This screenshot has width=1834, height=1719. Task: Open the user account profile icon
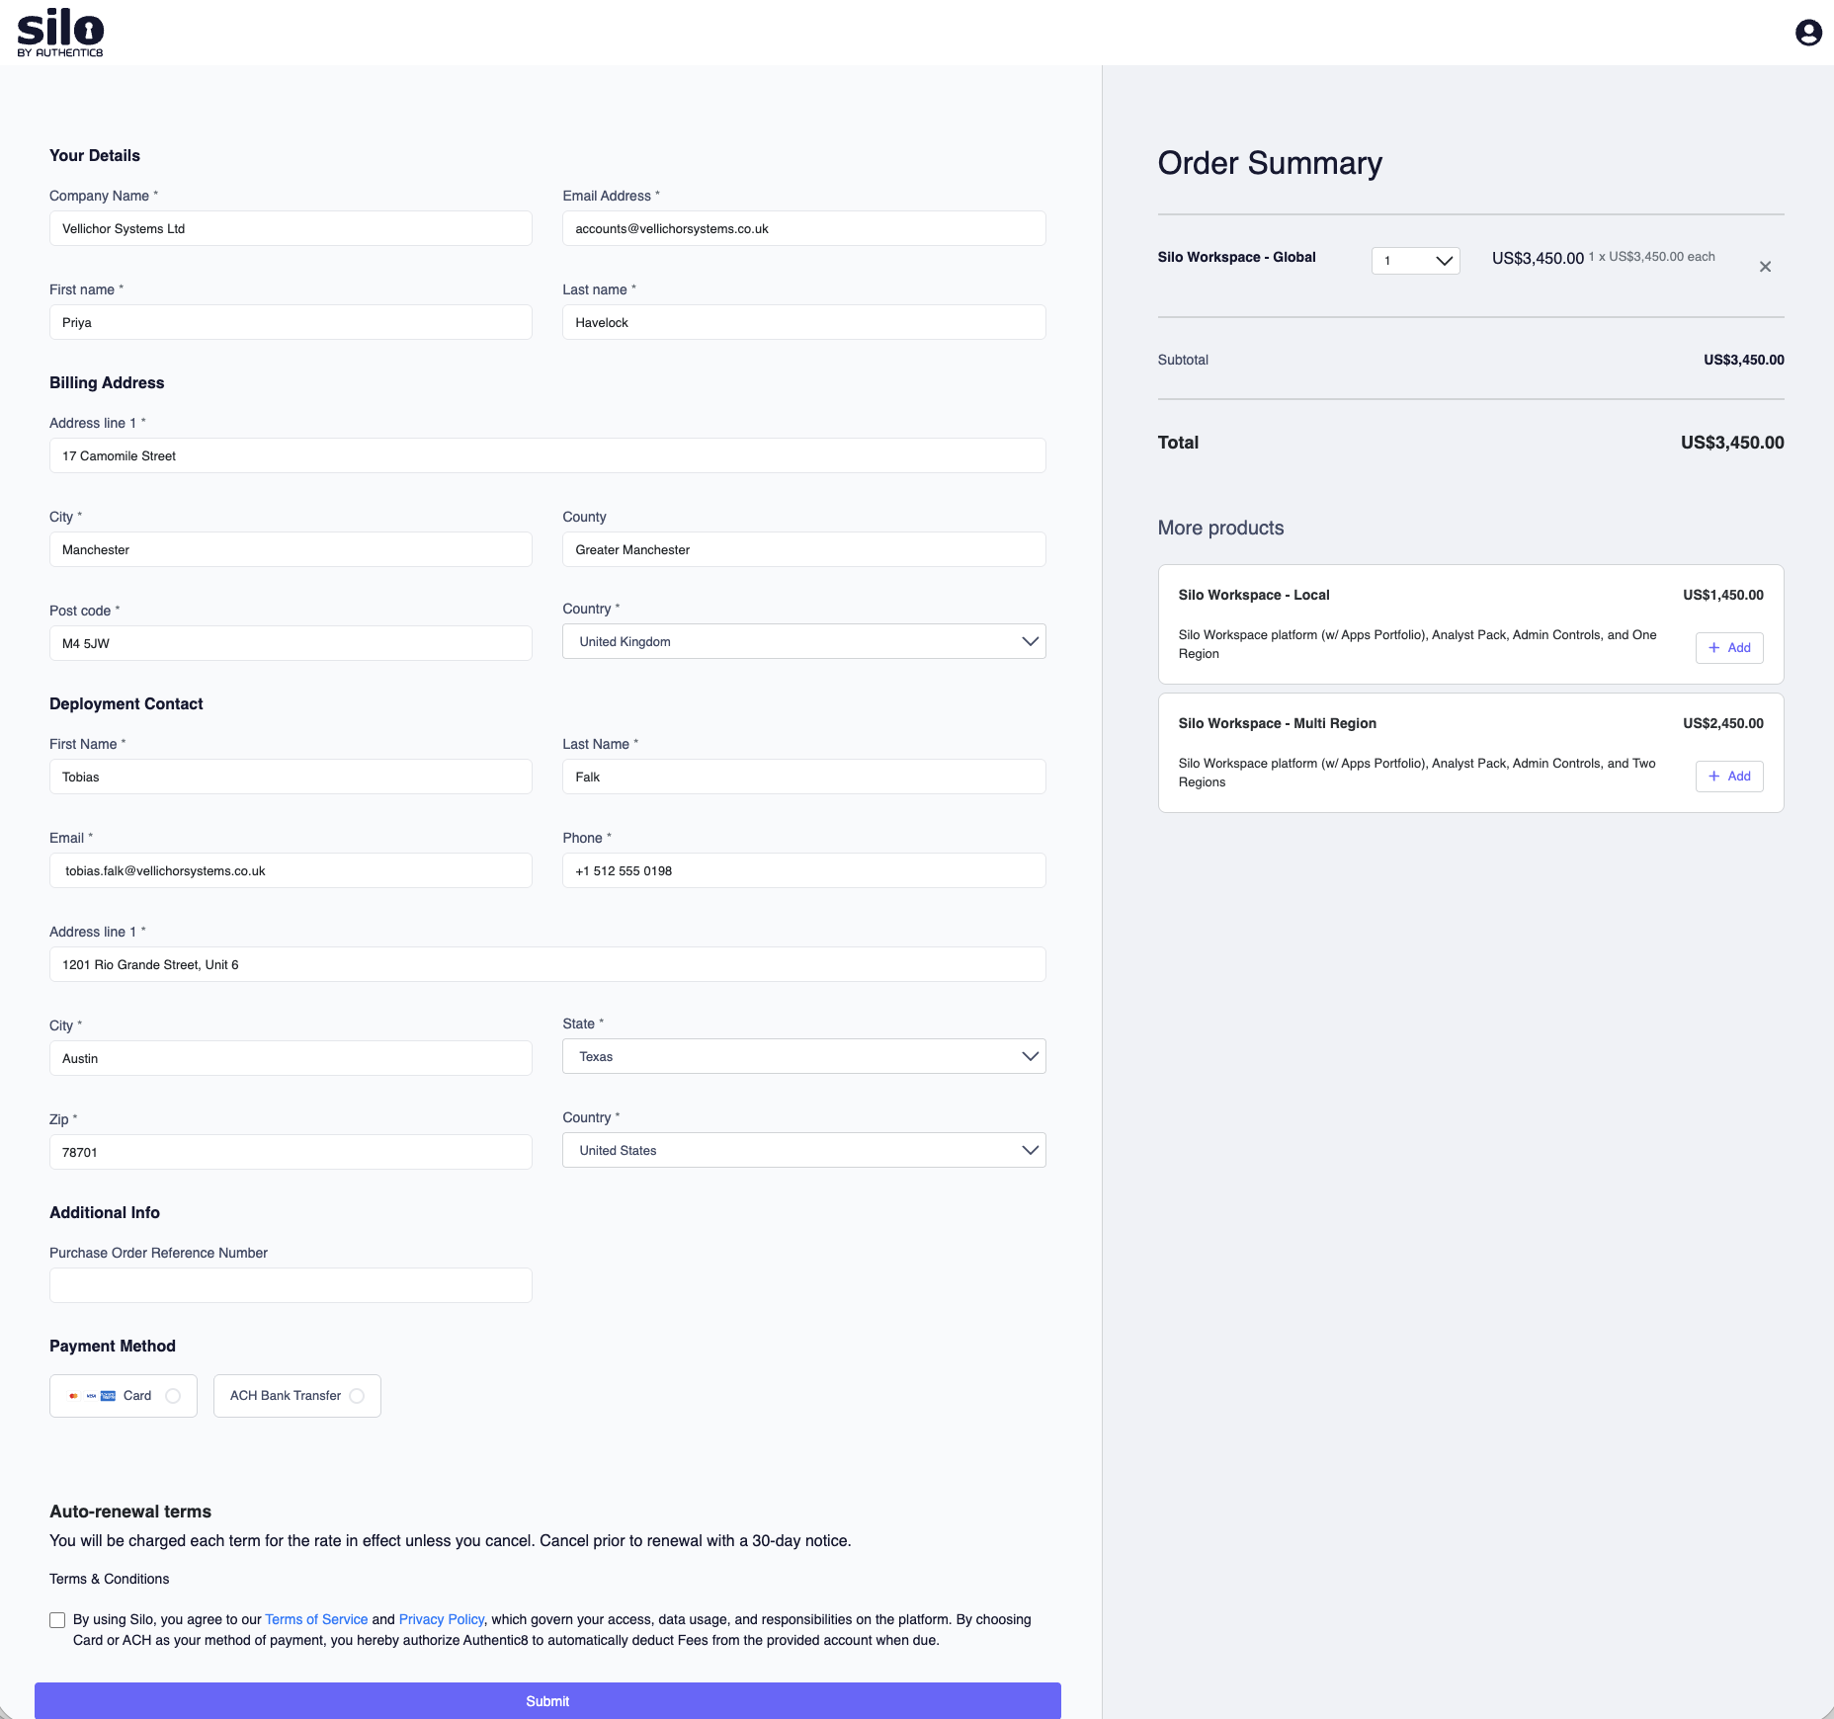1808,33
